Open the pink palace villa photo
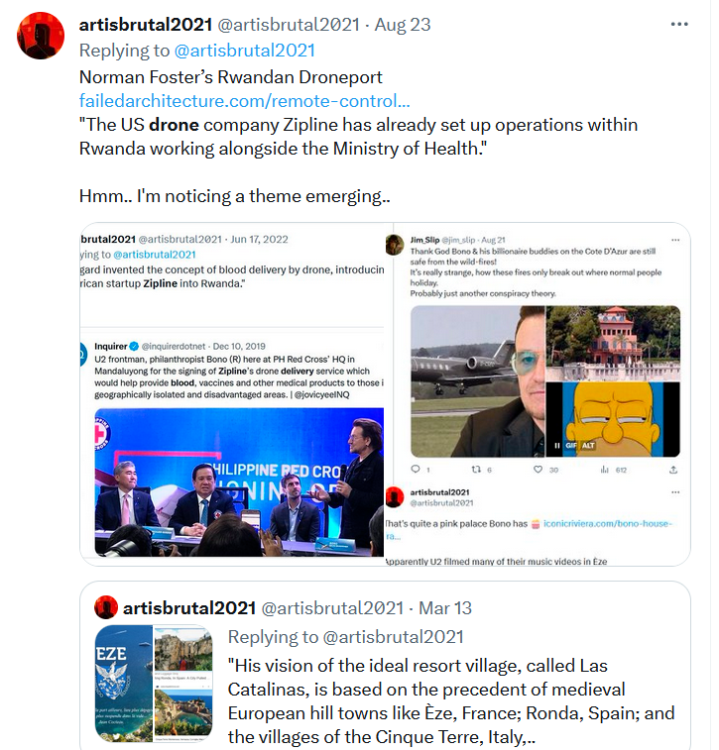 coord(613,343)
